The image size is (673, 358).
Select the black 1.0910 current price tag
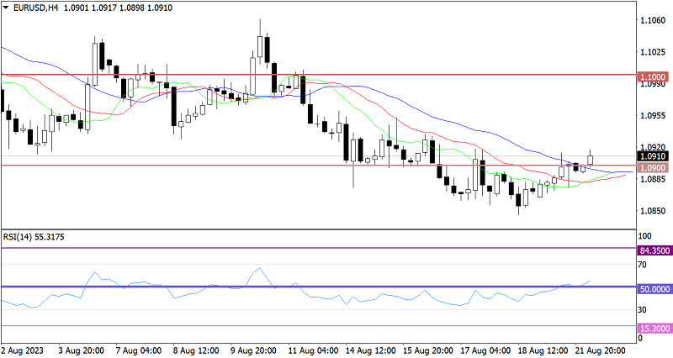click(652, 156)
